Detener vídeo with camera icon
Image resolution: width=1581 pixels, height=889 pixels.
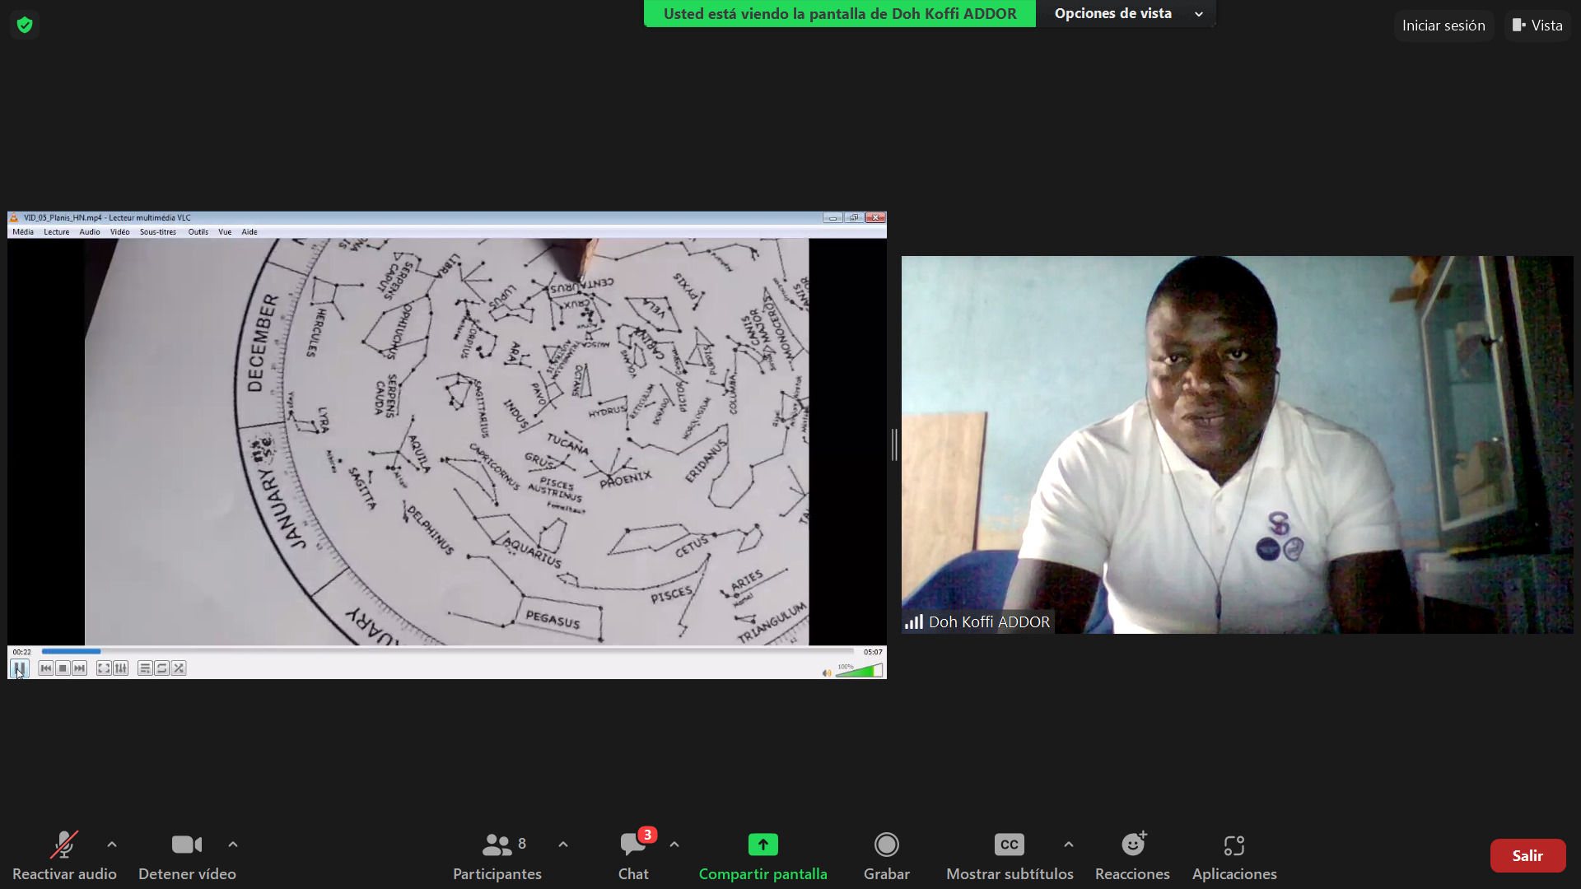tap(187, 856)
